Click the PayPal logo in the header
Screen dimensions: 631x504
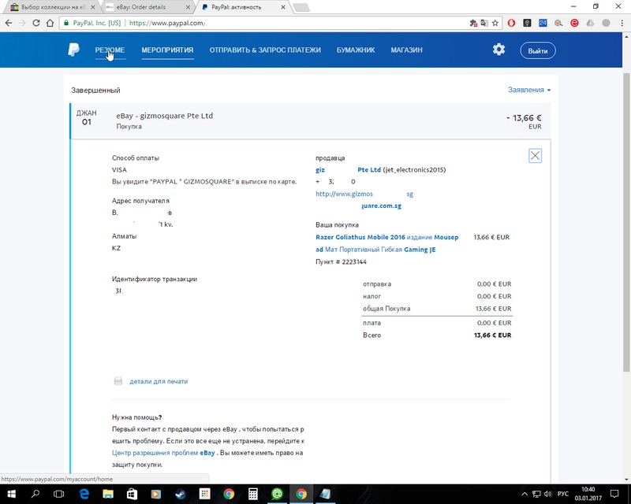73,50
